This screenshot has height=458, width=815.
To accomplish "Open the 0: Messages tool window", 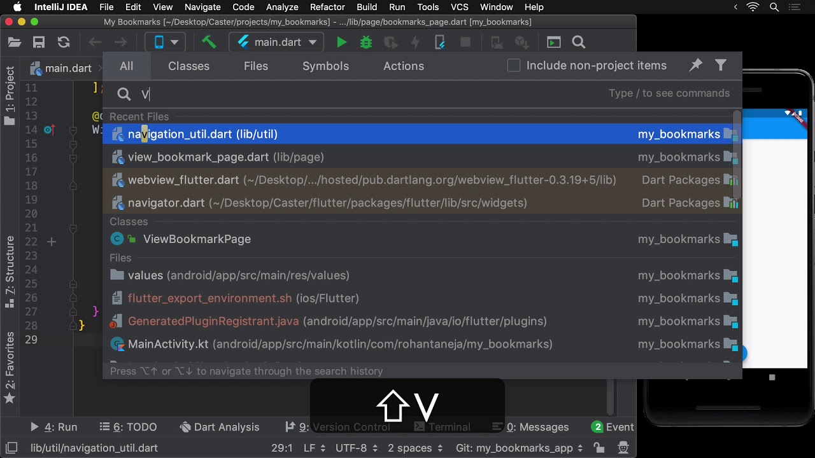I will [x=531, y=427].
